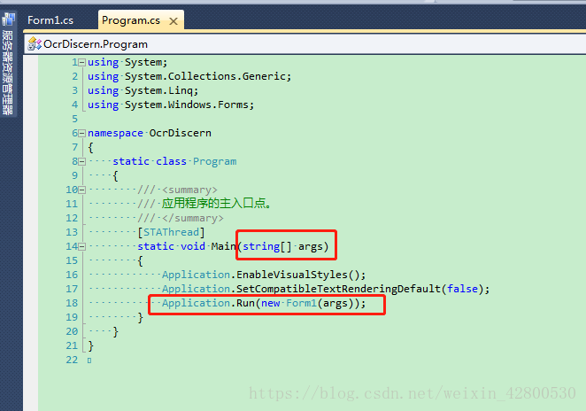Open the OcrDiscern.Program class dropdown
Viewport: 586px width, 411px height.
[x=305, y=44]
